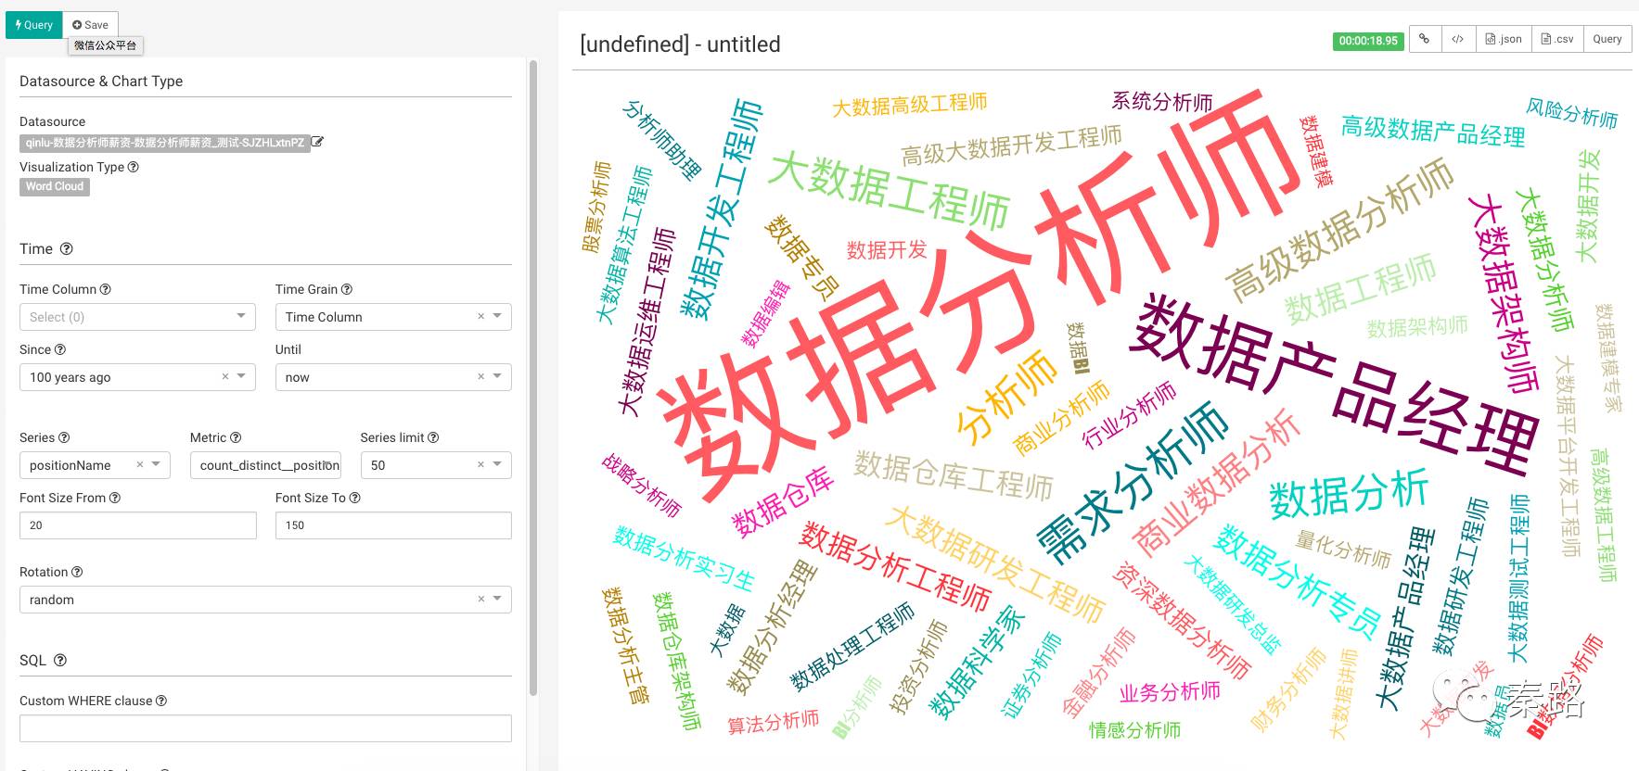The height and width of the screenshot is (771, 1639).
Task: Show the Since help tooltip icon
Action: (60, 349)
